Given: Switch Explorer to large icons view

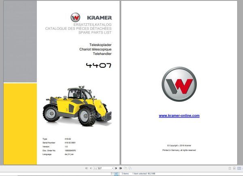Looking at the screenshot, I should click(116, 174).
